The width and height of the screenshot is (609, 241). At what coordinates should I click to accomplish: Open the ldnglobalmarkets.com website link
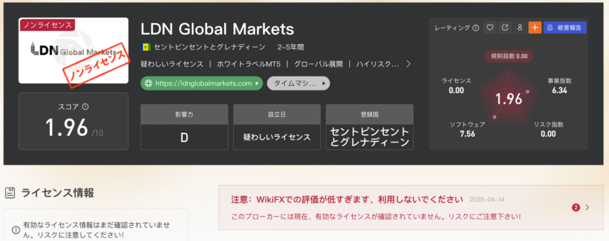click(x=202, y=83)
